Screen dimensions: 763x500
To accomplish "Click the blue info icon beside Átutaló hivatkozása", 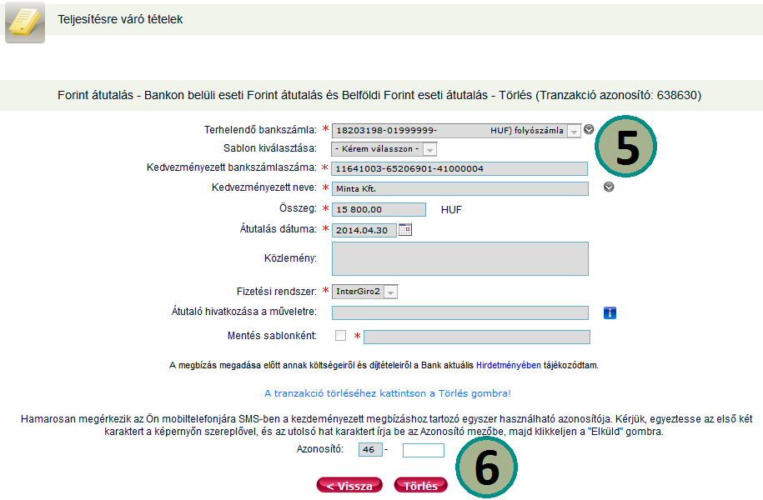I will pos(610,312).
